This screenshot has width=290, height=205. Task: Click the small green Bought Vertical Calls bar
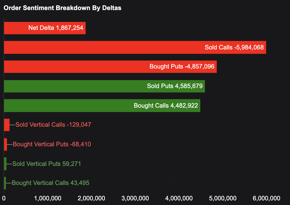coord(5,183)
